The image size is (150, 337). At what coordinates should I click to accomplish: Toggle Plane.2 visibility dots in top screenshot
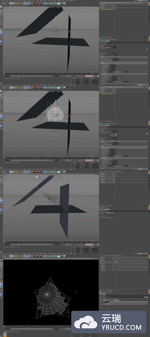point(114,4)
